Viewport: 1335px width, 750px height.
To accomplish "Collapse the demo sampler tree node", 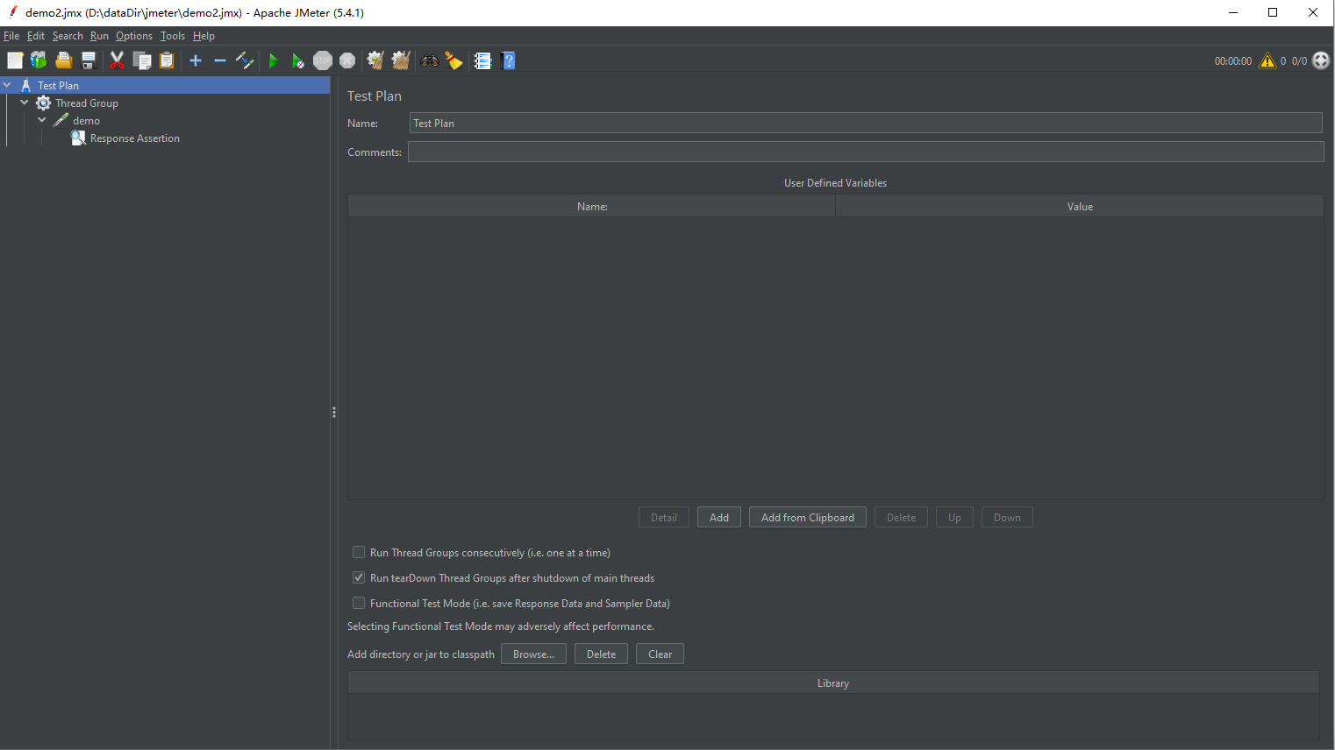I will [42, 120].
